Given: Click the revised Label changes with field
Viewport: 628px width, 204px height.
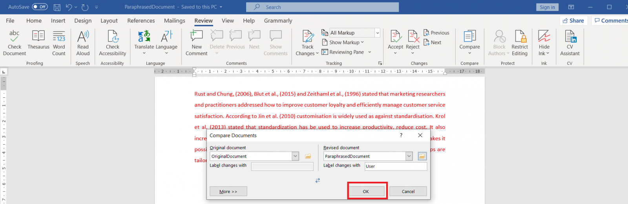Looking at the screenshot, I should click(396, 166).
